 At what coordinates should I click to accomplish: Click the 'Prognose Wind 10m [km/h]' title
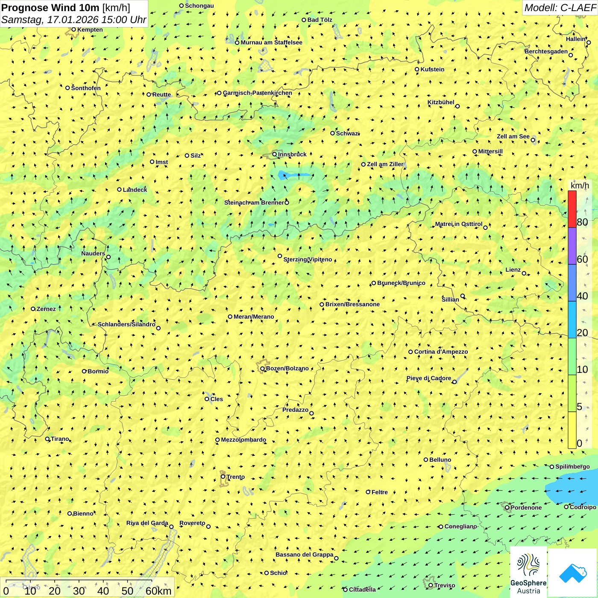coord(66,8)
